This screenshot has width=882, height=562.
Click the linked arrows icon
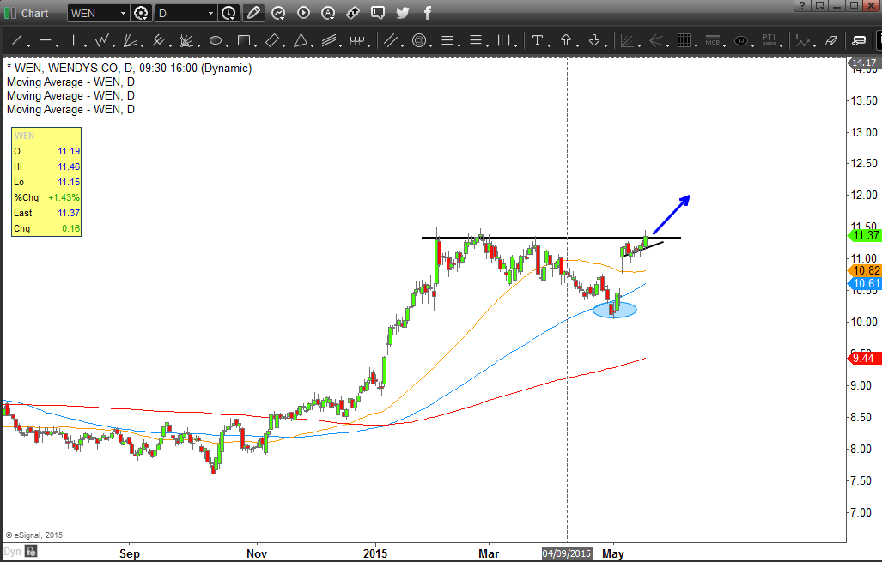coord(353,12)
